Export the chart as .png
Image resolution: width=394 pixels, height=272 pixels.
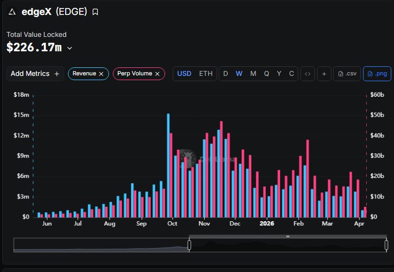[377, 74]
